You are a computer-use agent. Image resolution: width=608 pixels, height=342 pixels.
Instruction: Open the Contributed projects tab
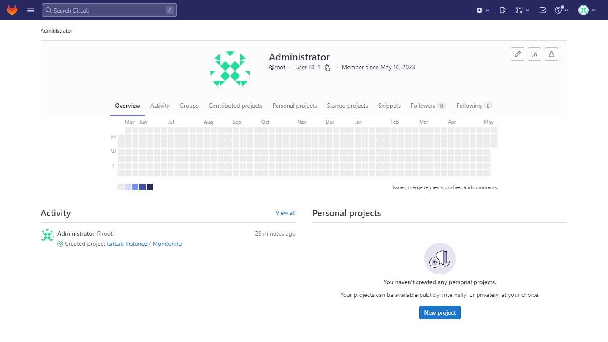pos(236,106)
